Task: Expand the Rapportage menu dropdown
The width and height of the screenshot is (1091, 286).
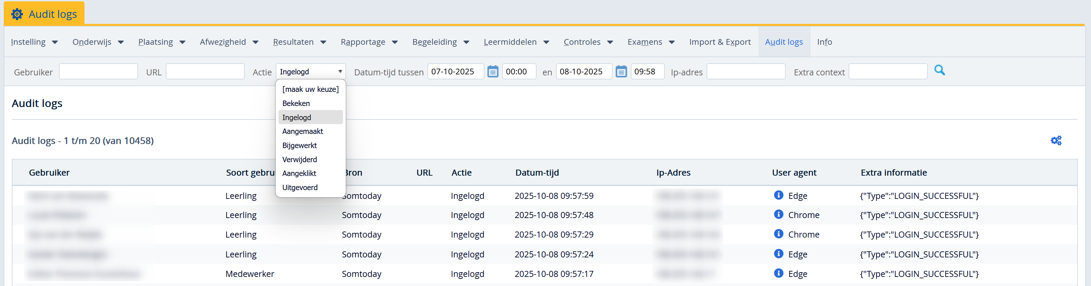Action: [x=369, y=42]
